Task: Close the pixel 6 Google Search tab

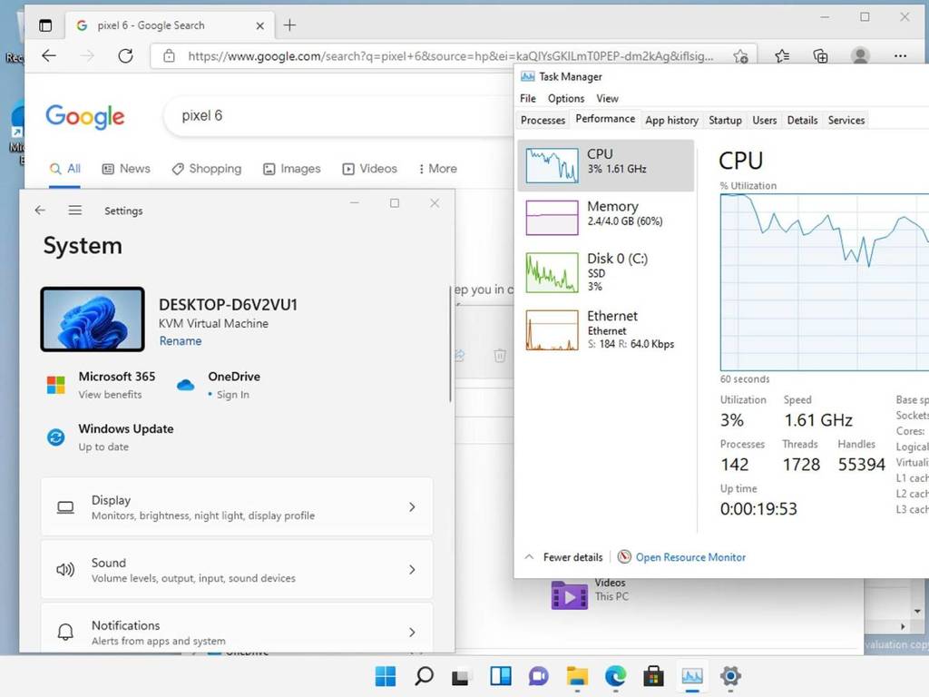Action: click(259, 25)
